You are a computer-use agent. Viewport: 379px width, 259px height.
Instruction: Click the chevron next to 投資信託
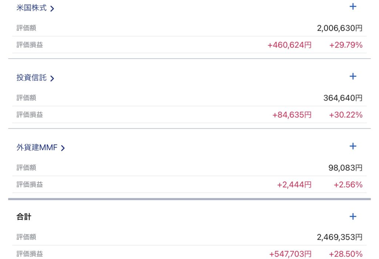[x=52, y=79]
